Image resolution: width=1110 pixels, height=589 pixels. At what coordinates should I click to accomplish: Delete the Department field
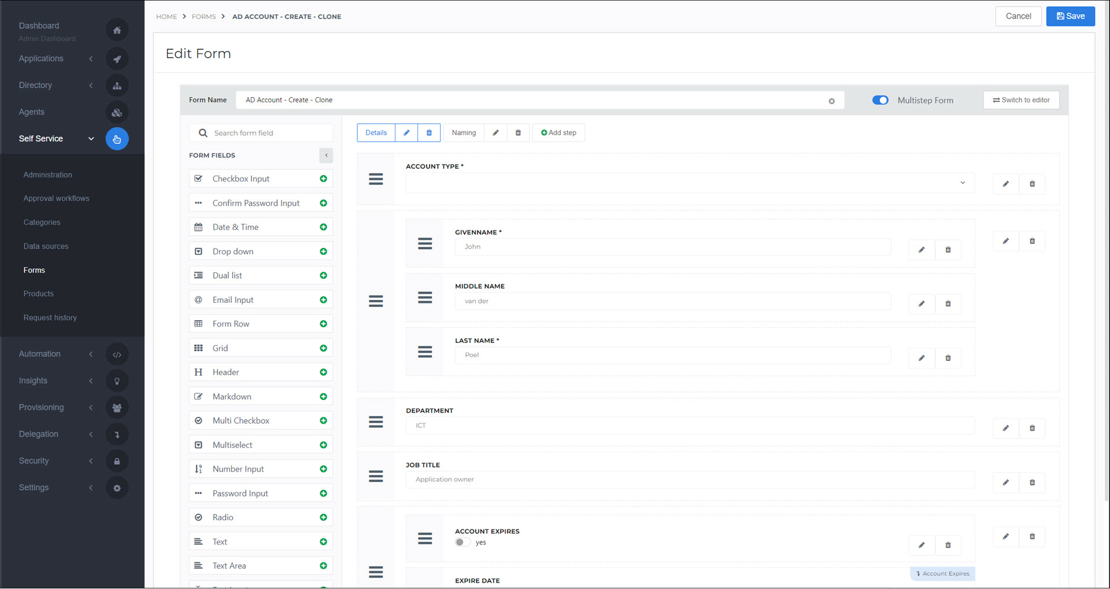click(x=1032, y=428)
